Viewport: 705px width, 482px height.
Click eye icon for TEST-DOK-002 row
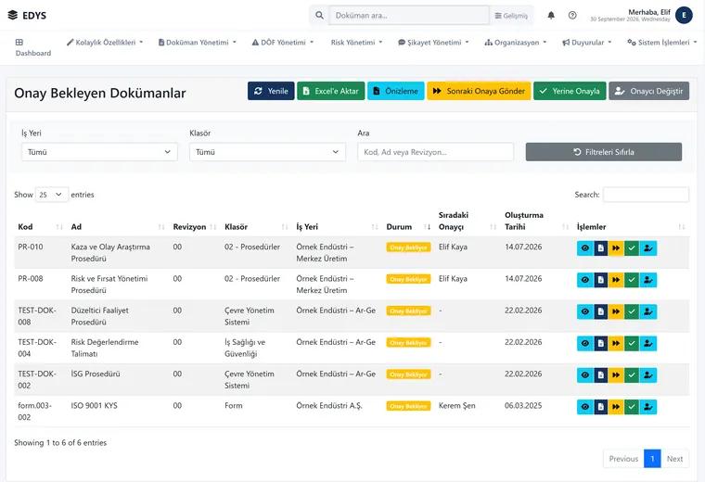[x=585, y=375]
